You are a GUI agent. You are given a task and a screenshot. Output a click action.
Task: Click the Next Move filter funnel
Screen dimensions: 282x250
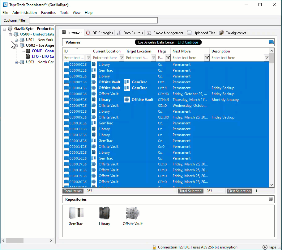tap(207, 58)
